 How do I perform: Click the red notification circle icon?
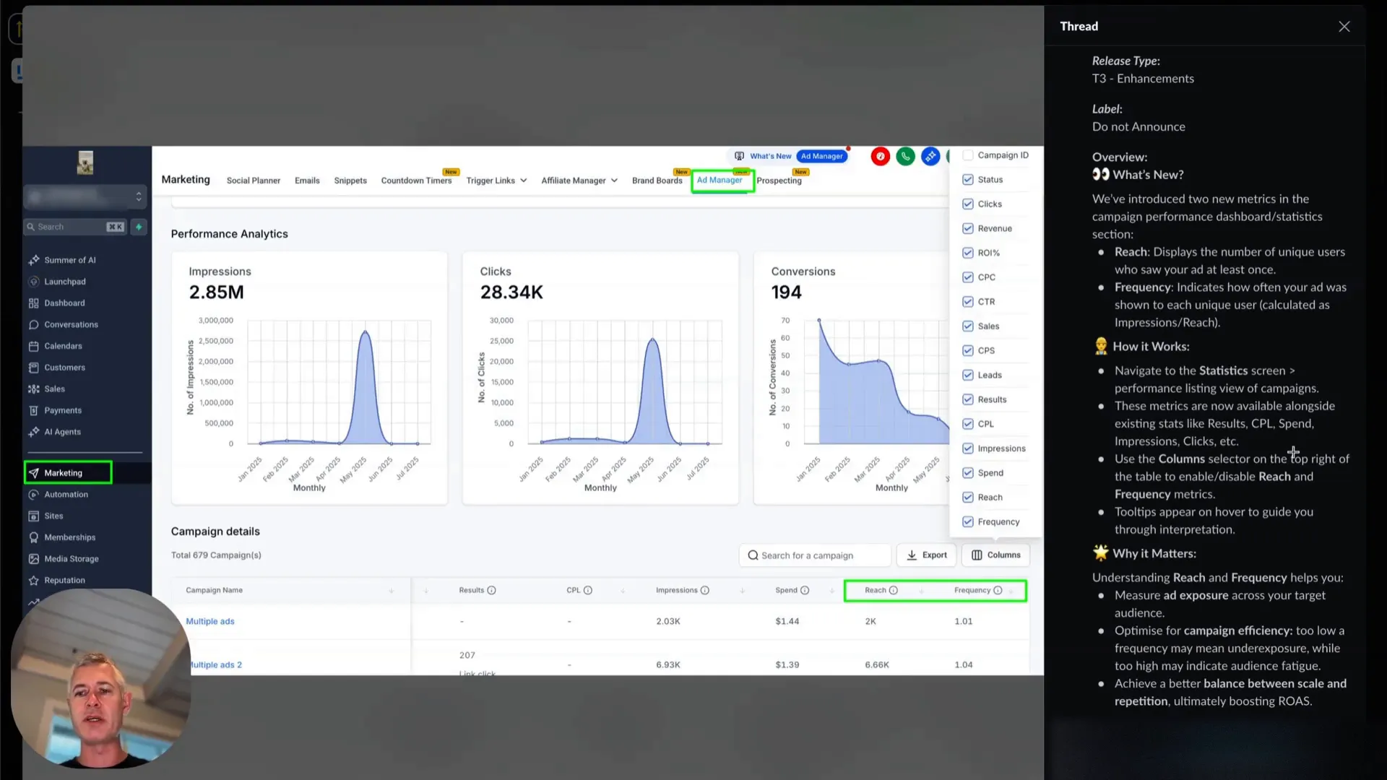[x=880, y=156]
